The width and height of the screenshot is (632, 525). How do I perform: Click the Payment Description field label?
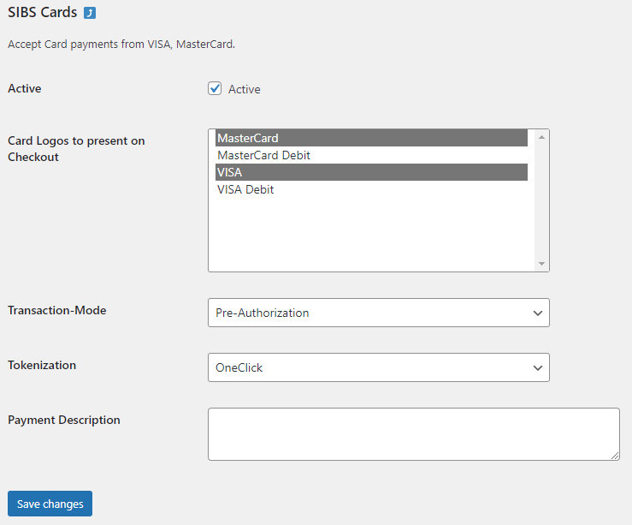(x=63, y=420)
